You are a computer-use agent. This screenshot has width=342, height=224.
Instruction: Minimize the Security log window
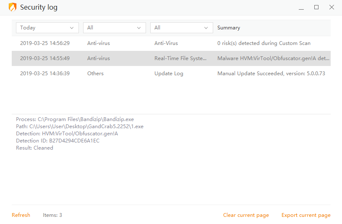[301, 8]
